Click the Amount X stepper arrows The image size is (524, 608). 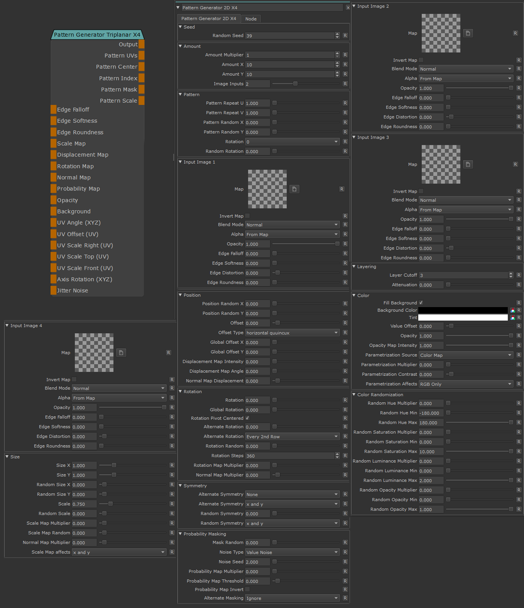[337, 64]
